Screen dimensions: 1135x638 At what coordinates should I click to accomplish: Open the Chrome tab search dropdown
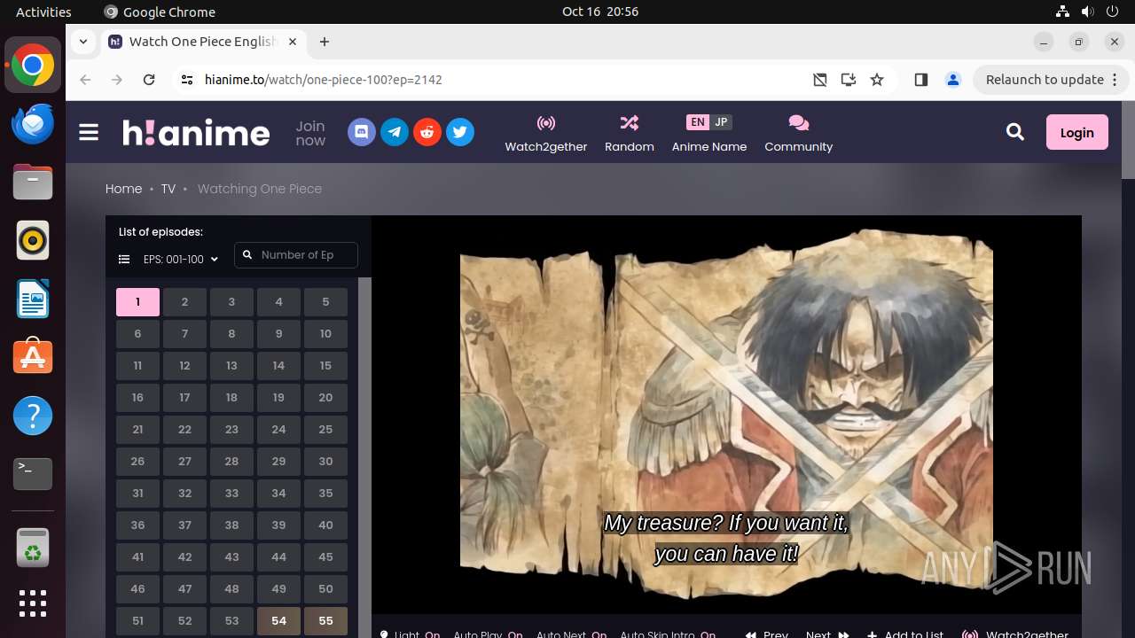tap(82, 42)
